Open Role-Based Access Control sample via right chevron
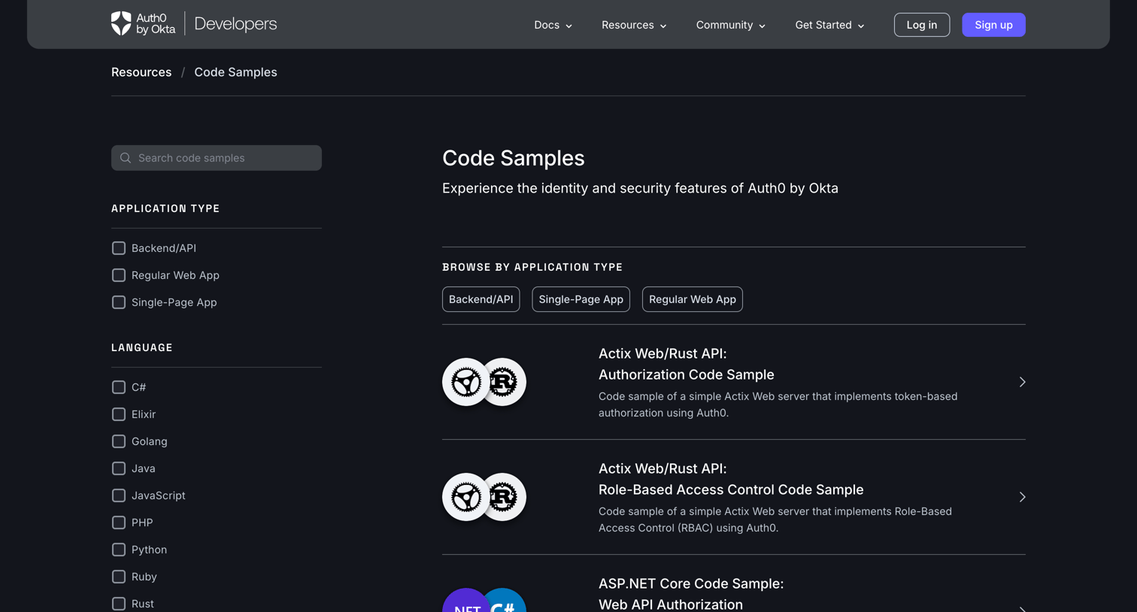The height and width of the screenshot is (612, 1137). [x=1022, y=497]
